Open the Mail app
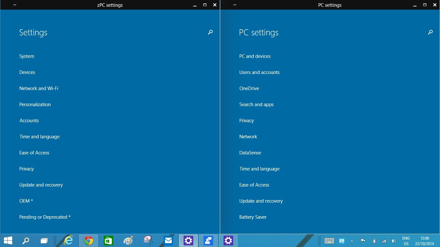Screen dimensions: 440x247 tap(168, 240)
